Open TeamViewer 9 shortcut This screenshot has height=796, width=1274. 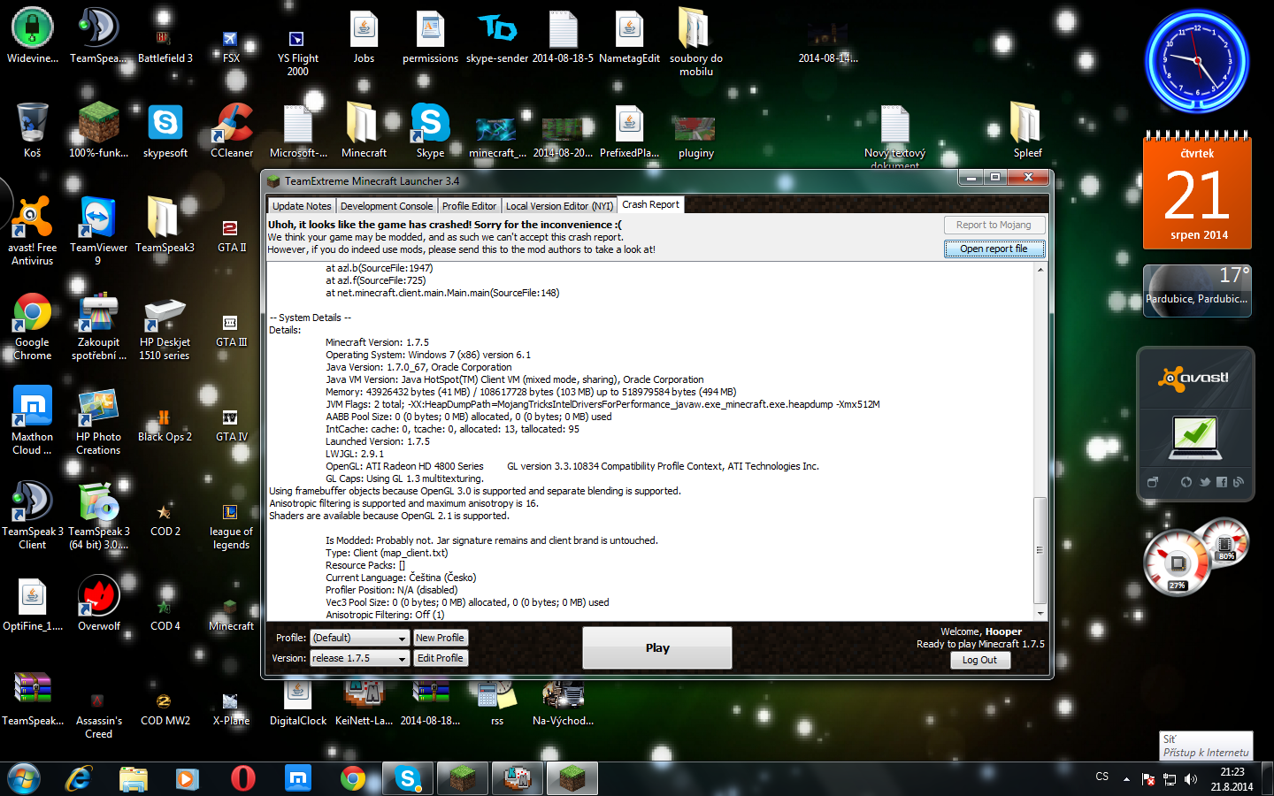tap(98, 232)
